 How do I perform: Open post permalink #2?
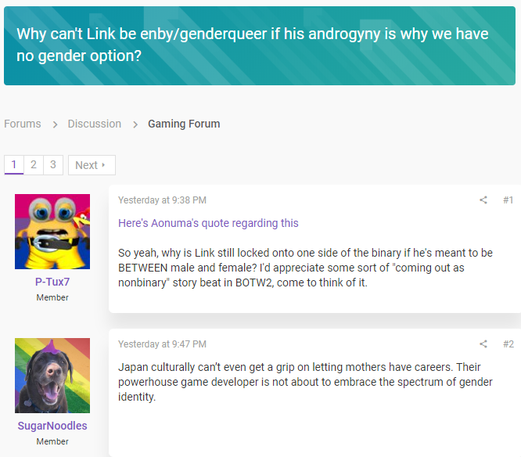pyautogui.click(x=508, y=344)
